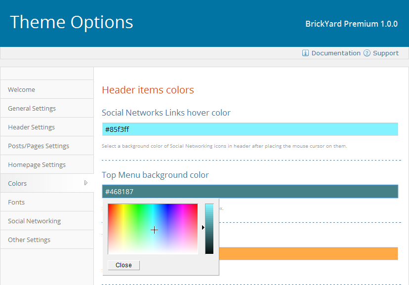Go to Header Settings section

[x=47, y=127]
